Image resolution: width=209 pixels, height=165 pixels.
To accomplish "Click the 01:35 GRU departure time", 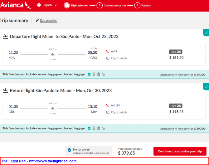I will [x=13, y=109].
